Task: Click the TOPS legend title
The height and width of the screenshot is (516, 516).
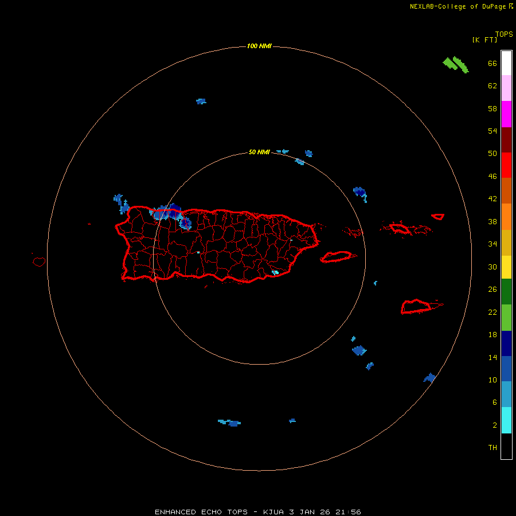Action: (504, 34)
